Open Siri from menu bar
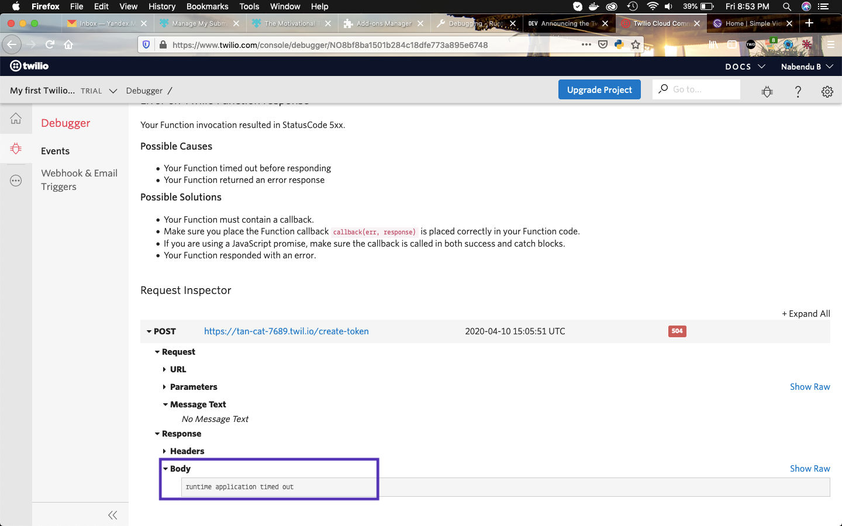 [x=806, y=6]
